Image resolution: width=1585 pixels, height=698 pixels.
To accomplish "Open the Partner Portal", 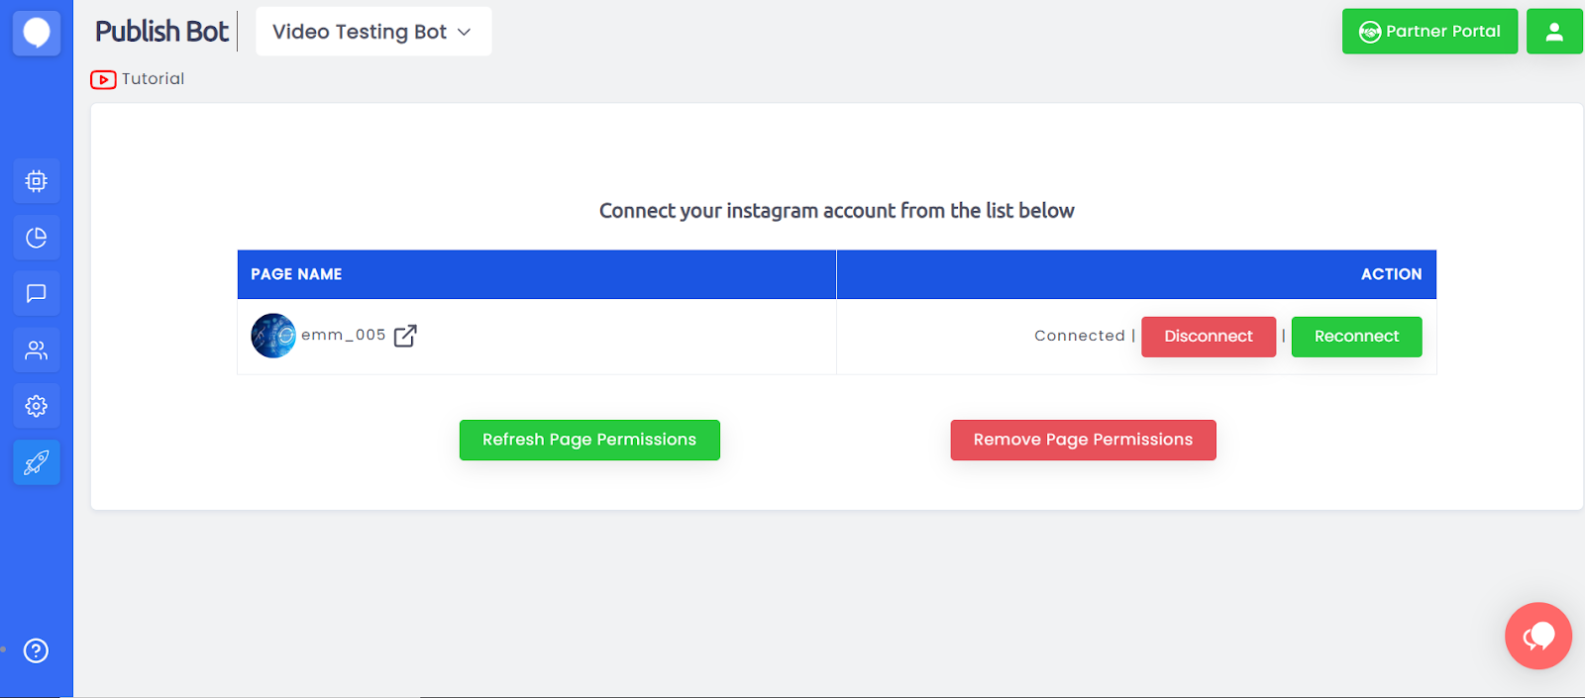I will [1428, 32].
